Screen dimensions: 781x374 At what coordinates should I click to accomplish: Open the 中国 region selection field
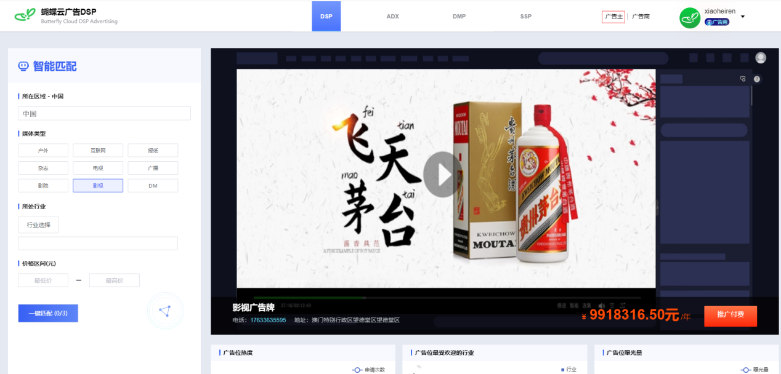click(104, 114)
